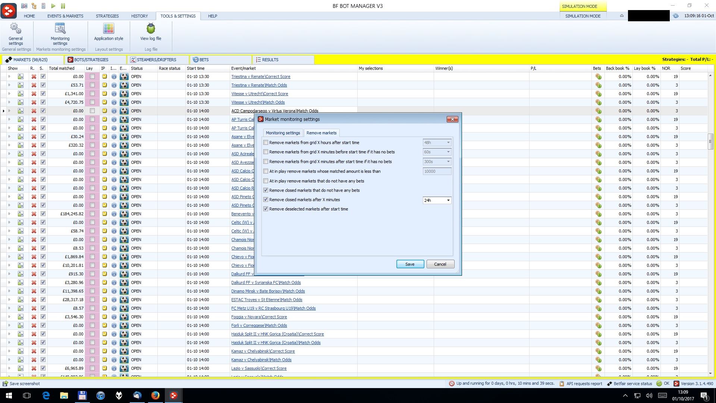Click the Save screenshot status bar item
The width and height of the screenshot is (716, 403).
(21, 384)
